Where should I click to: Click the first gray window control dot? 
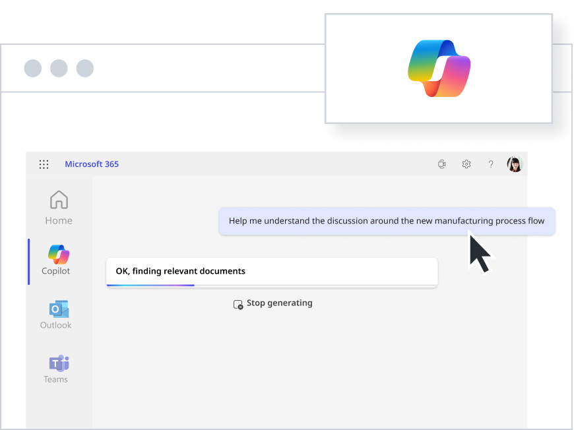tap(33, 69)
